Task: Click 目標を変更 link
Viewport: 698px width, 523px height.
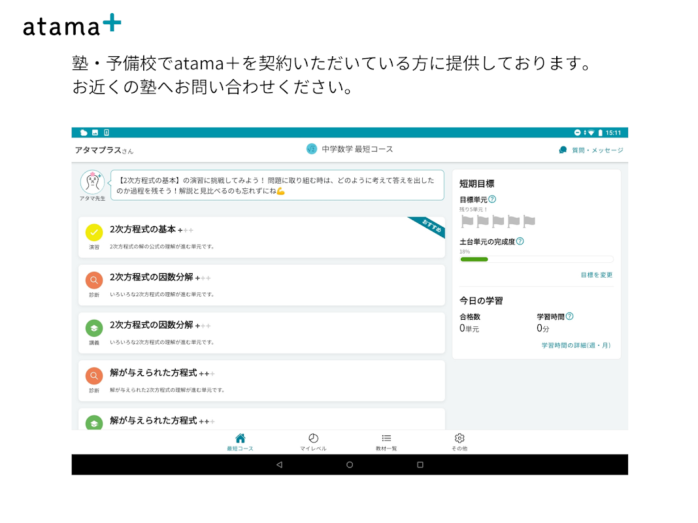Action: [597, 275]
